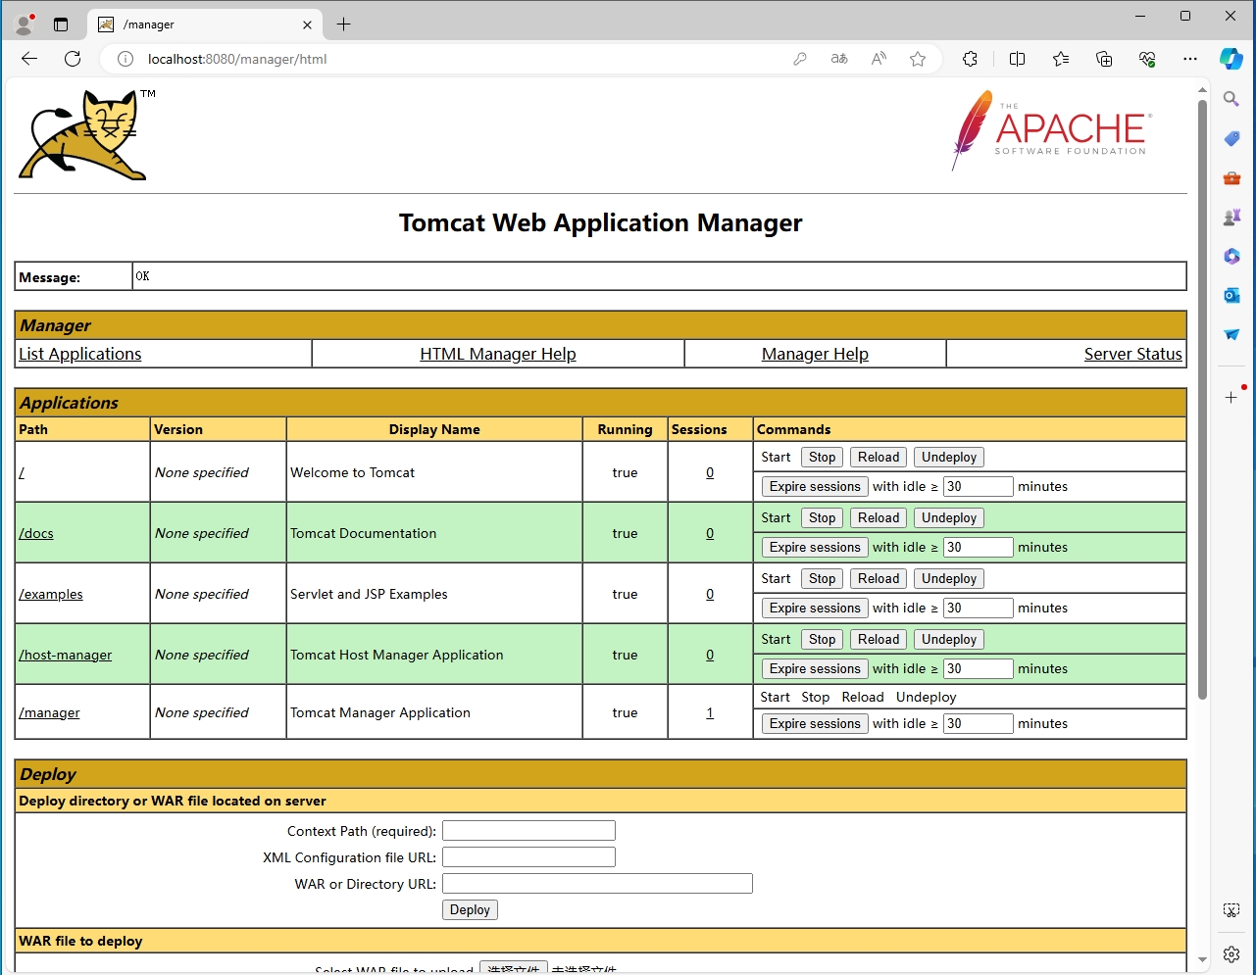Viewport: 1256px width, 975px height.
Task: Open HTML Manager Help link
Action: [498, 354]
